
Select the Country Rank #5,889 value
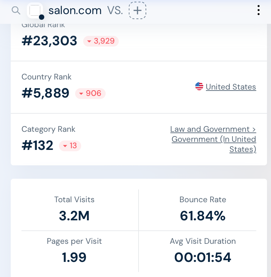coord(45,93)
